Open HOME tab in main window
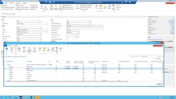This screenshot has height=99, width=176. pyautogui.click(x=5, y=3)
